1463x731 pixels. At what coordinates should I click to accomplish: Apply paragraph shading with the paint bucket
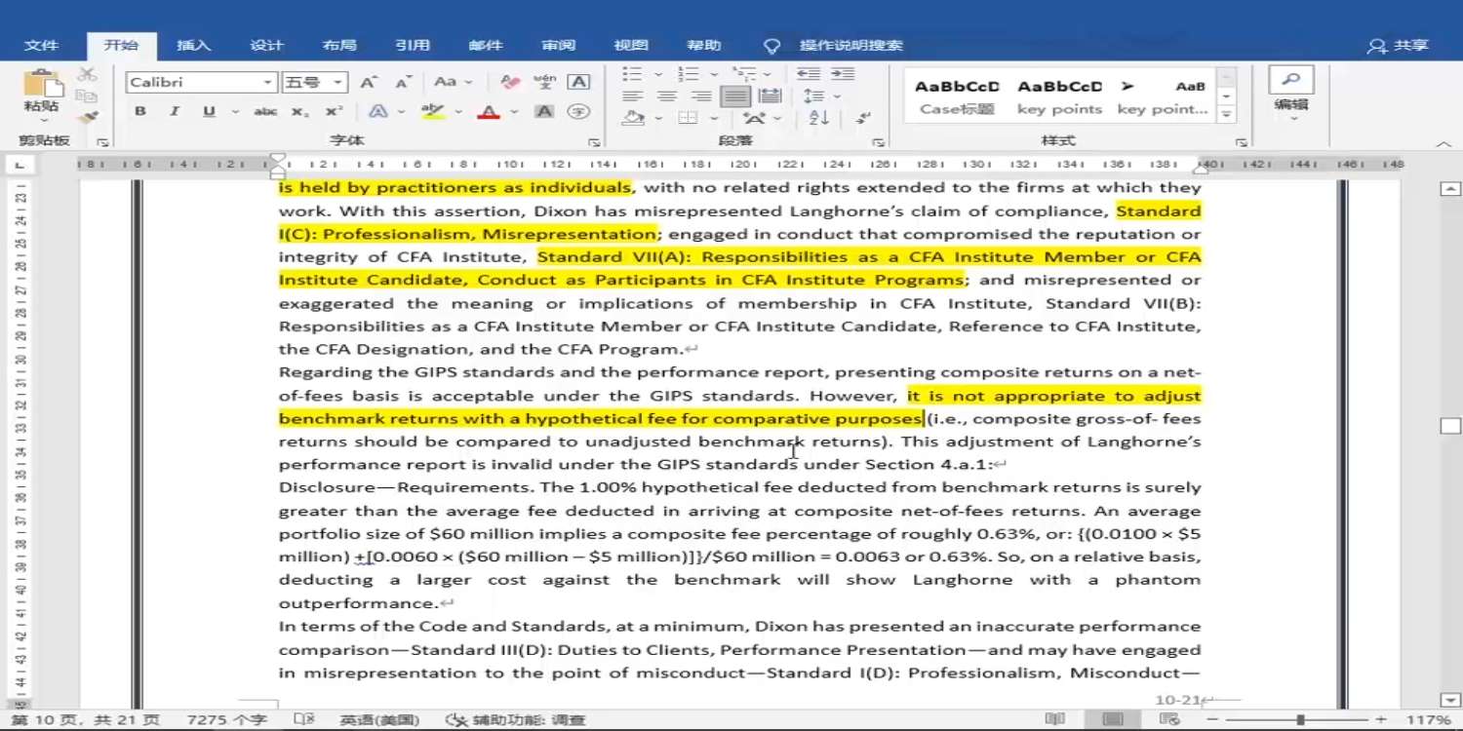(x=634, y=118)
